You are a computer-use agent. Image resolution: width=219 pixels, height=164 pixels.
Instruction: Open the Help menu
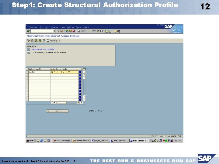86,27
